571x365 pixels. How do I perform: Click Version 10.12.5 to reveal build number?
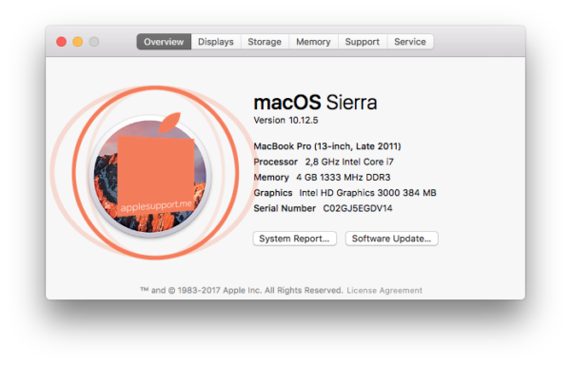(285, 121)
